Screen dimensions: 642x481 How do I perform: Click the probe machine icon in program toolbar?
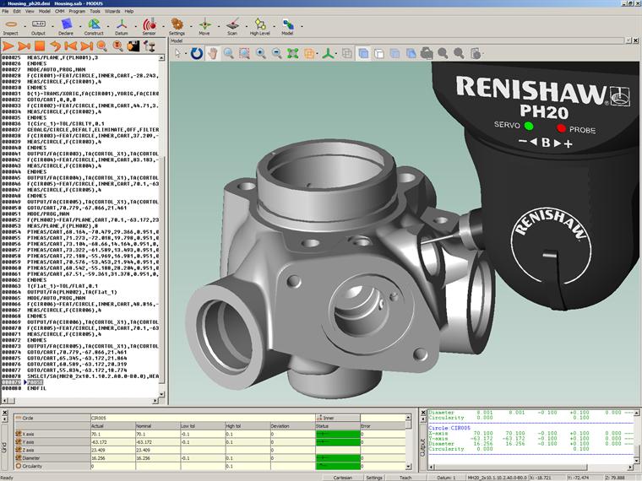click(x=149, y=46)
